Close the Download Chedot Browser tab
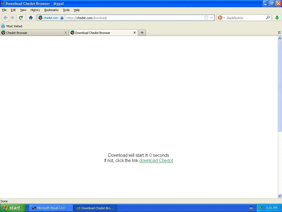Viewport: 282px width, 212px height. point(134,33)
